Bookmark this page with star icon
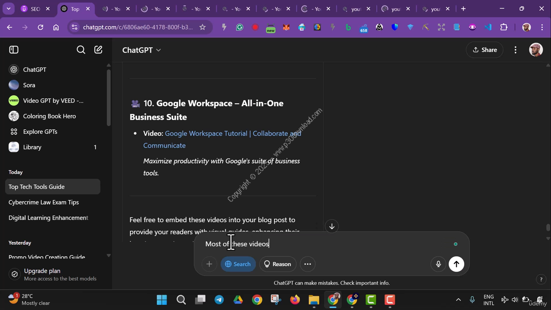Viewport: 551px width, 310px height. tap(202, 27)
